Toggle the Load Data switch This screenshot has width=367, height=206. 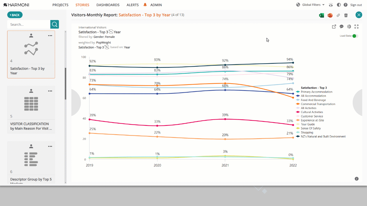click(355, 36)
